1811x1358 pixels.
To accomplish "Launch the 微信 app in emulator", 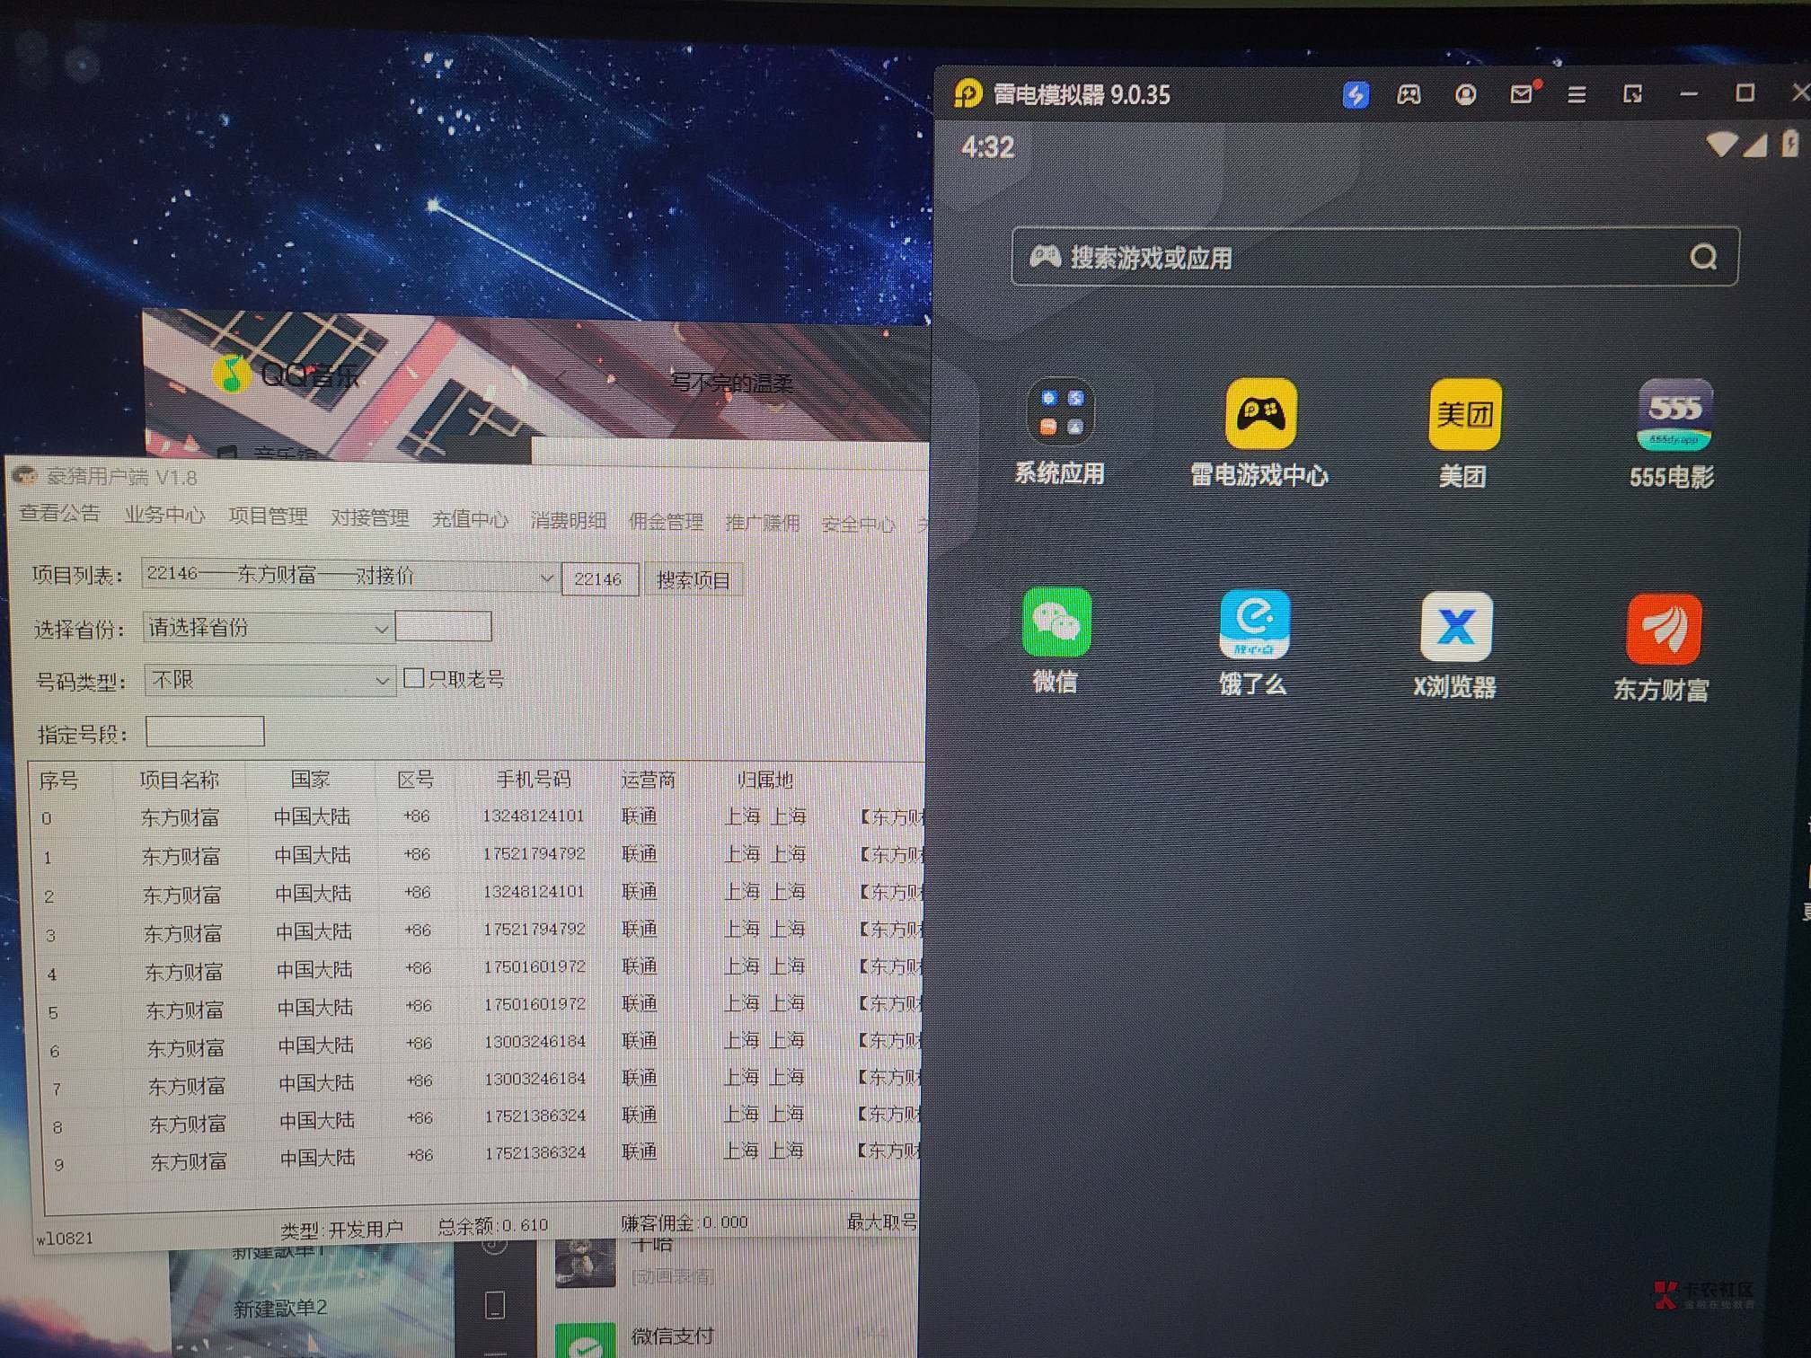I will [1056, 622].
